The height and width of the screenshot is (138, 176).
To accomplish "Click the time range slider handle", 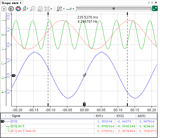I will coord(114,9).
